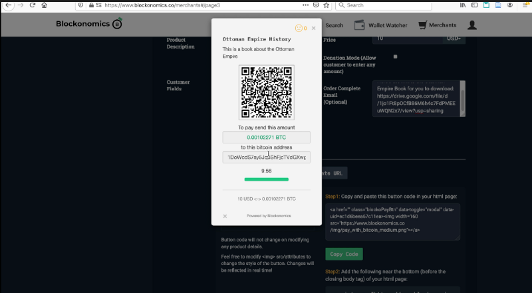Close the payment popup with top X
This screenshot has height=293, width=532.
tap(313, 28)
